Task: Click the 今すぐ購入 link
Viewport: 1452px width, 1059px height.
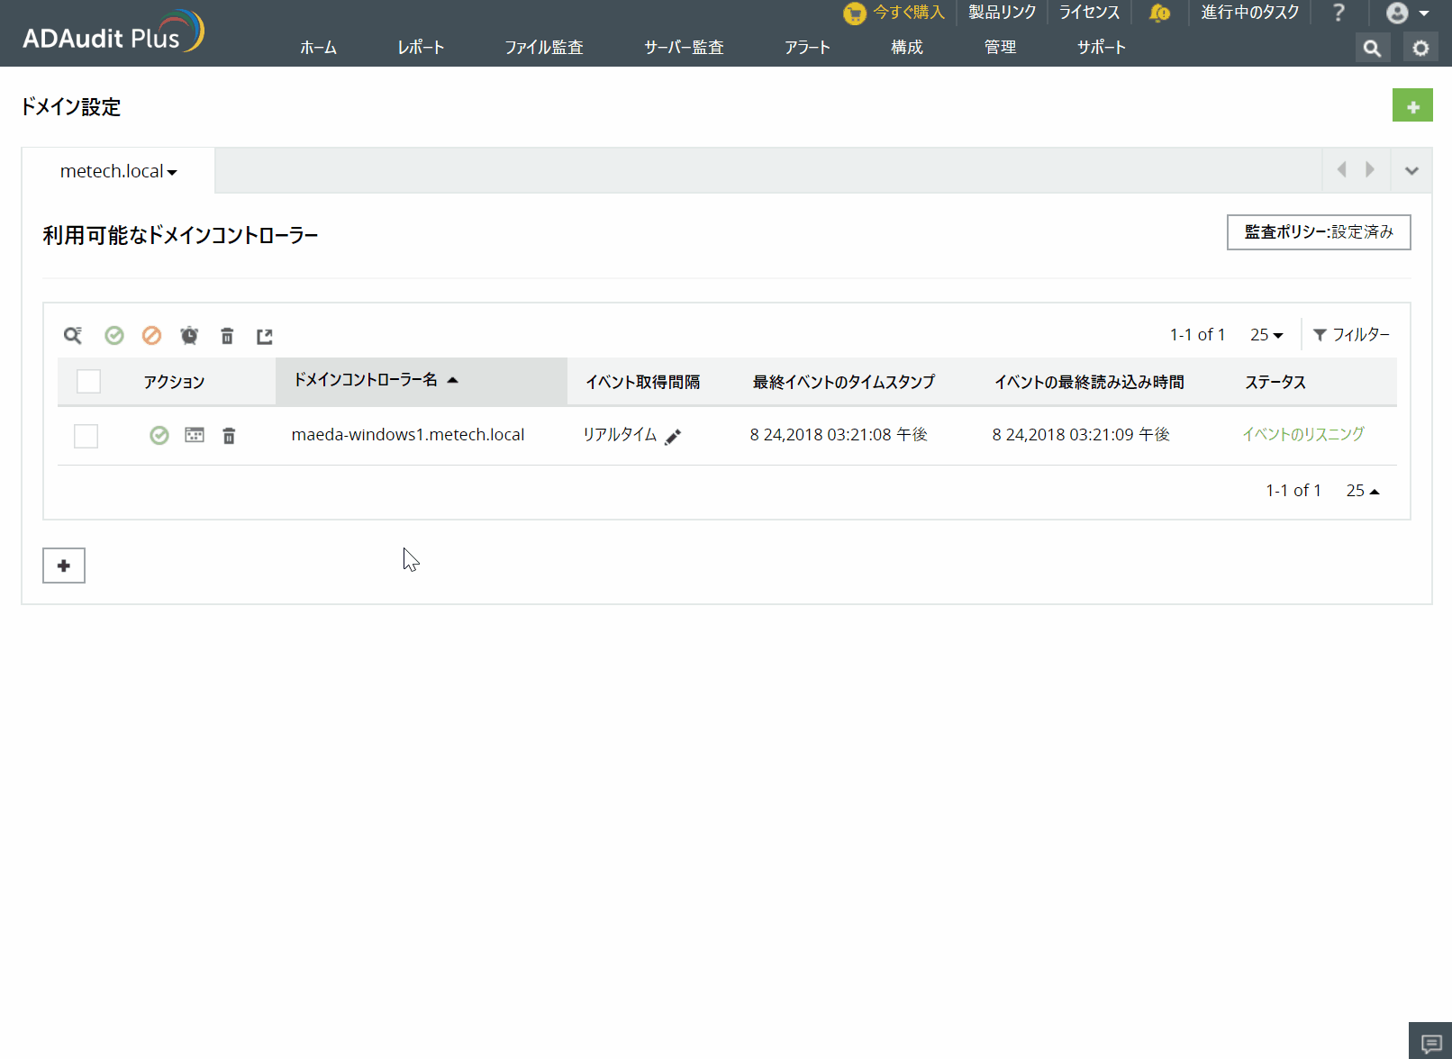Action: click(x=908, y=13)
